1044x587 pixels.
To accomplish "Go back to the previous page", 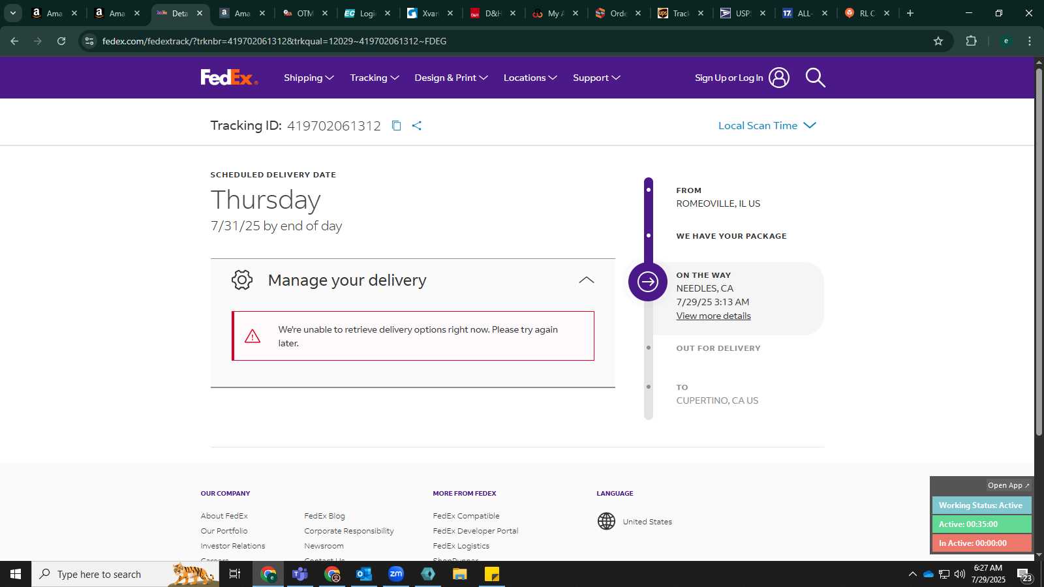I will 14,41.
